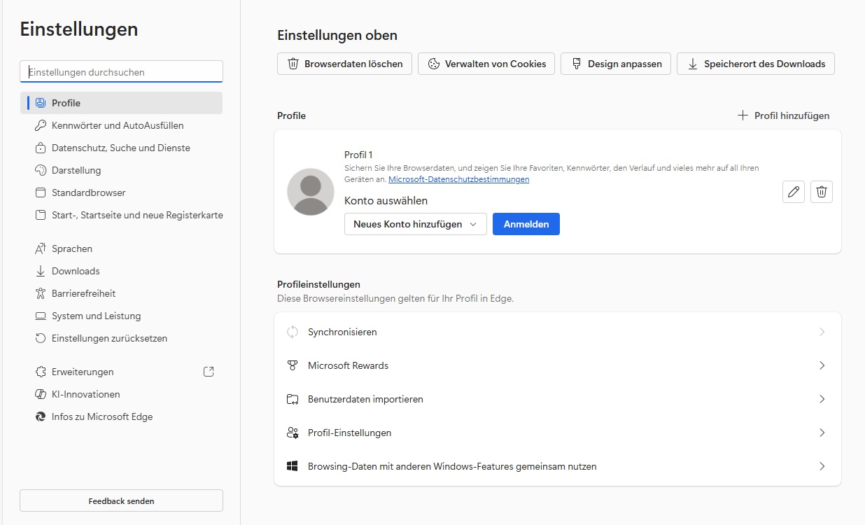865x525 pixels.
Task: Expand Benutzerdaten importieren via right arrow
Action: pyautogui.click(x=822, y=399)
